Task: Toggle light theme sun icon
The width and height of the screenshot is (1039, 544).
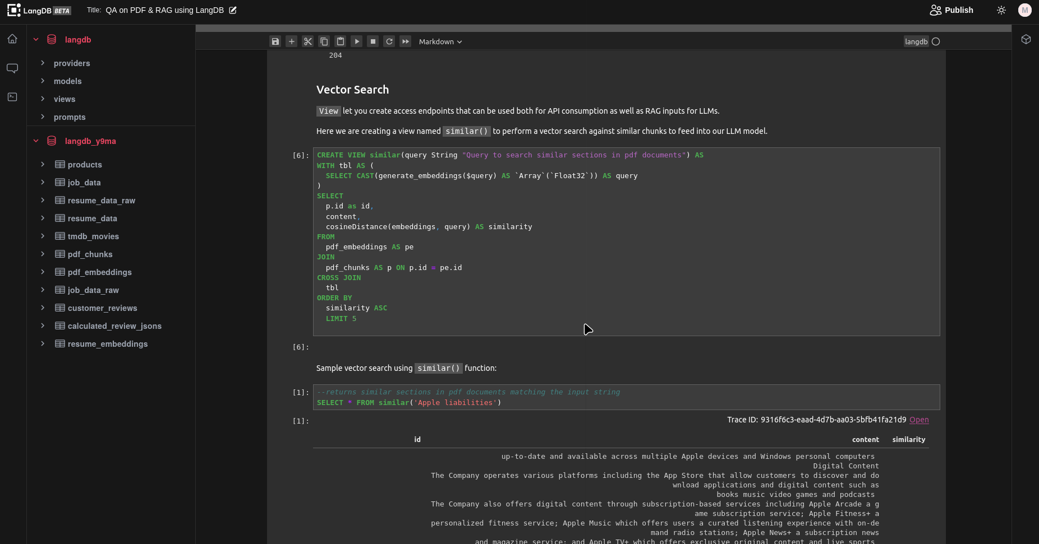Action: [1001, 10]
